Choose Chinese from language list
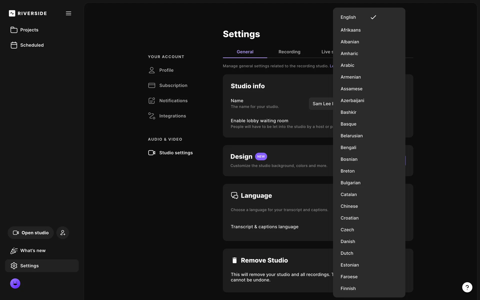480x300 pixels. (349, 206)
